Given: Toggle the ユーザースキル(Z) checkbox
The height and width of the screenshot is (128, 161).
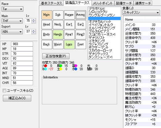Looking at the screenshot, I should [x=4, y=91].
